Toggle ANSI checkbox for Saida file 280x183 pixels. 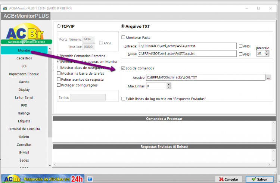240,54
